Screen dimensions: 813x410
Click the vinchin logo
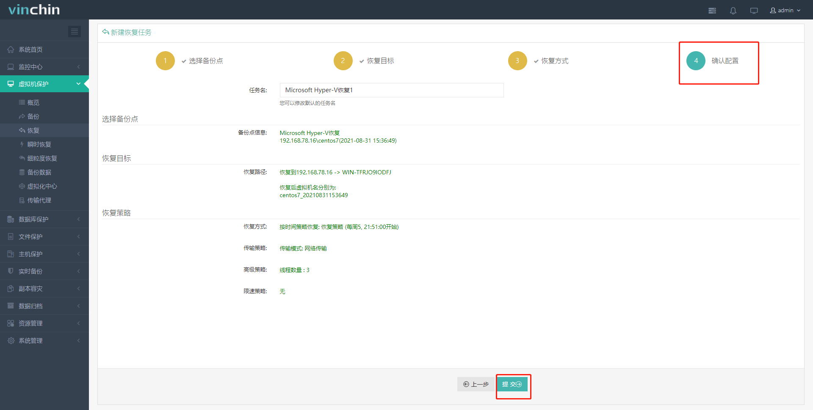coord(34,9)
